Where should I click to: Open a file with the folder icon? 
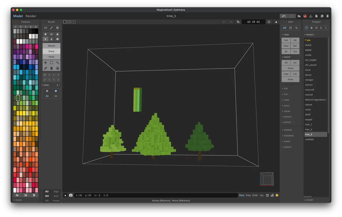point(299,16)
